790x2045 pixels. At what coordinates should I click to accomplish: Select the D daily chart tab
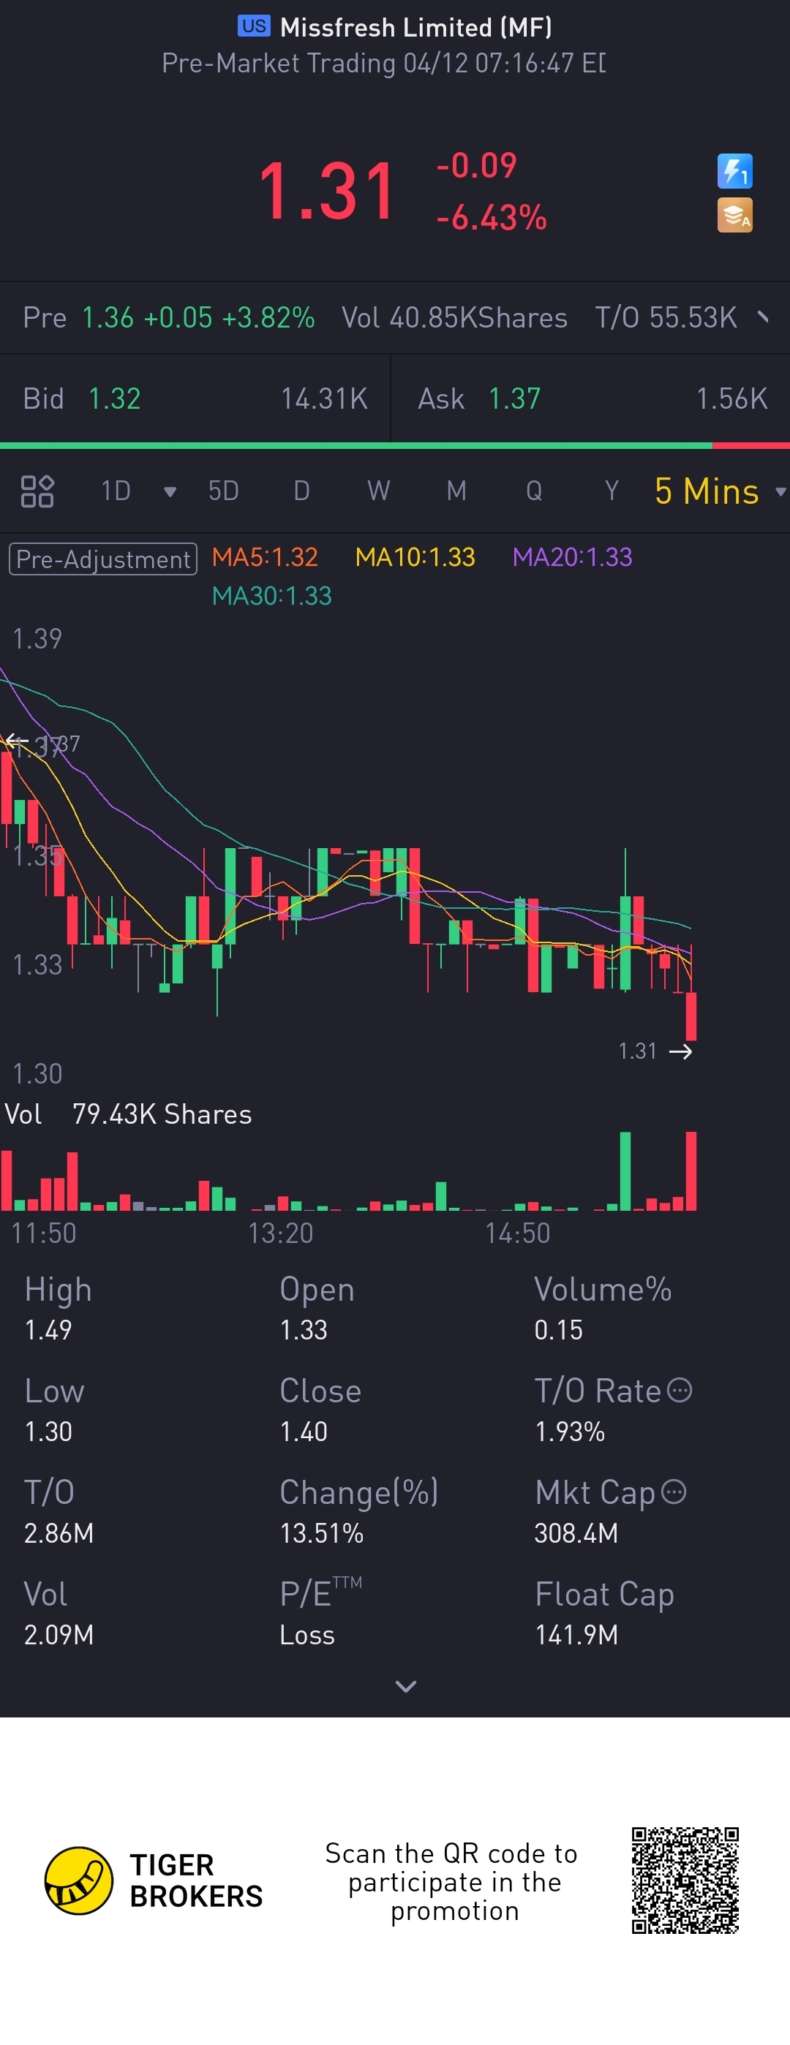point(301,491)
